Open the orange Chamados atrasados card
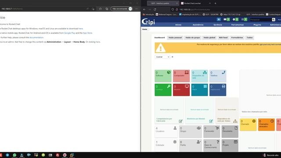The width and height of the screenshot is (281, 158). (267, 125)
